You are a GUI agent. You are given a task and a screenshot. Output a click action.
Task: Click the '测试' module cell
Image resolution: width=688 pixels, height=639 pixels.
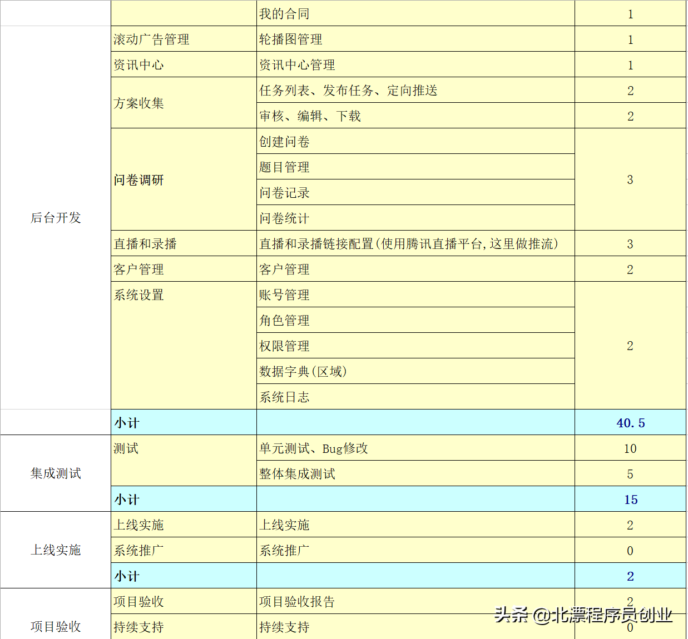[184, 461]
